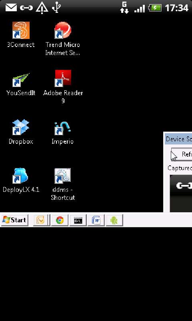Click the Windows Start button
This screenshot has width=192, height=321.
[14, 220]
